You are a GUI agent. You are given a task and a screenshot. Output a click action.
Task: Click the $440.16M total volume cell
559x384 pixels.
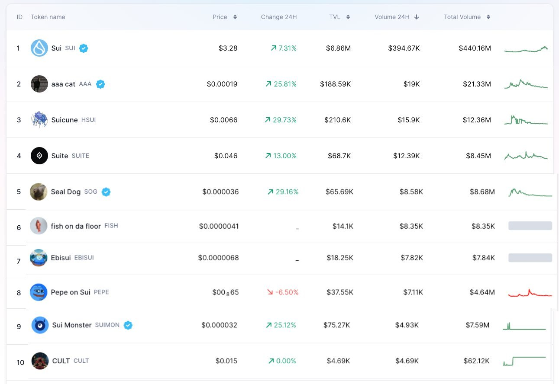pyautogui.click(x=475, y=48)
